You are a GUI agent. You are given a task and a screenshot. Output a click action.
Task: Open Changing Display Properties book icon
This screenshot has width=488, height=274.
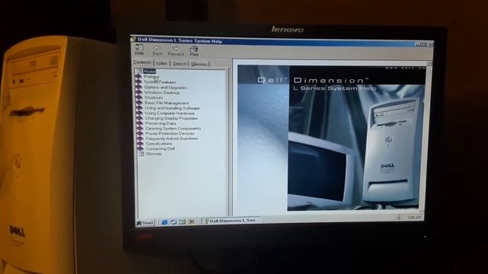(140, 118)
